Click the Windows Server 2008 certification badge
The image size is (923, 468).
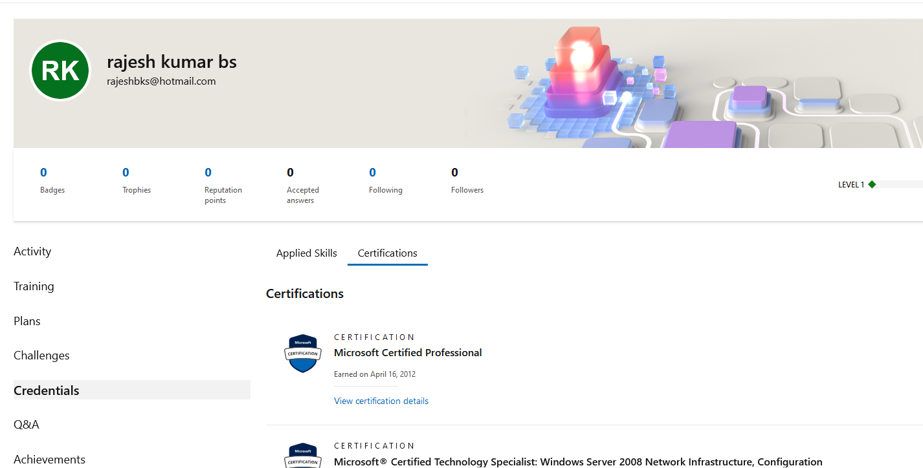(303, 456)
